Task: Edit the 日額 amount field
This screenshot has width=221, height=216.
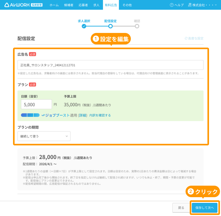Action: point(36,104)
